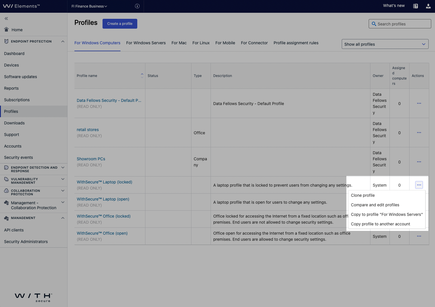Image resolution: width=435 pixels, height=307 pixels.
Task: Open the actions menu for retail stores profile
Action: pyautogui.click(x=419, y=132)
